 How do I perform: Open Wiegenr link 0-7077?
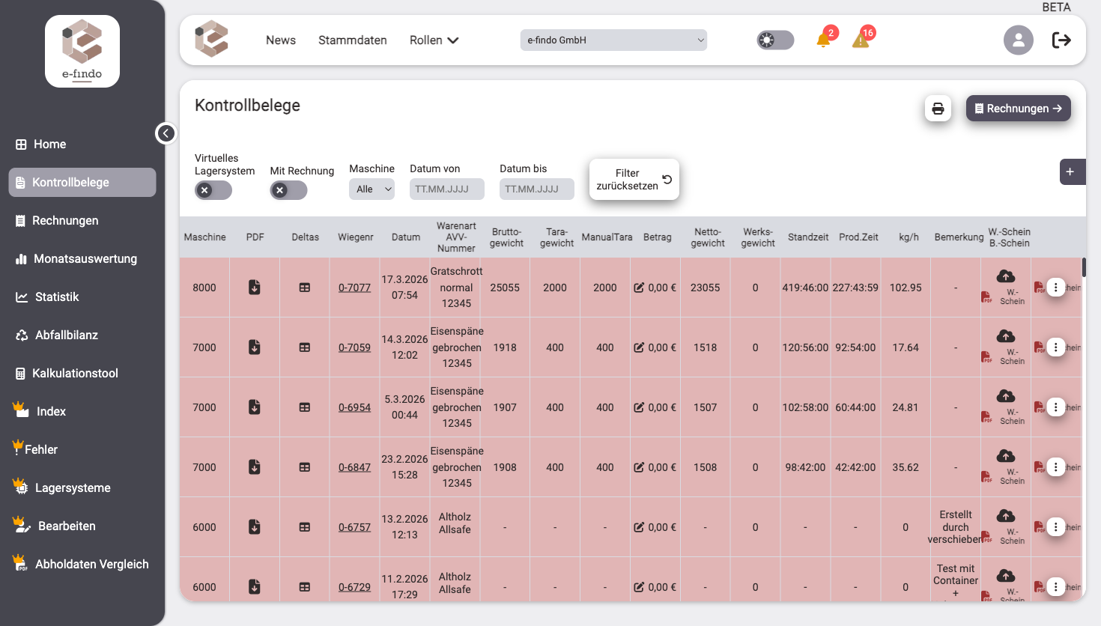354,288
